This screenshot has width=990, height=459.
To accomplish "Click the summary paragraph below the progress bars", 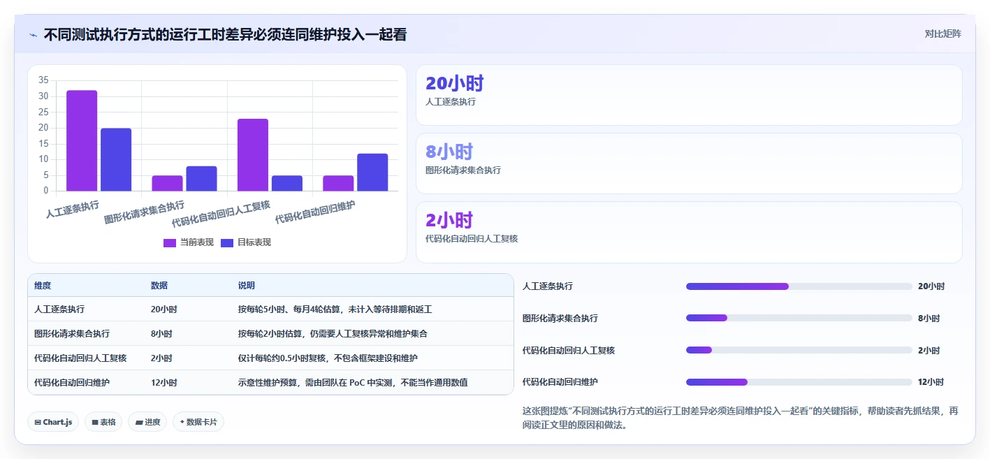I will pyautogui.click(x=741, y=418).
